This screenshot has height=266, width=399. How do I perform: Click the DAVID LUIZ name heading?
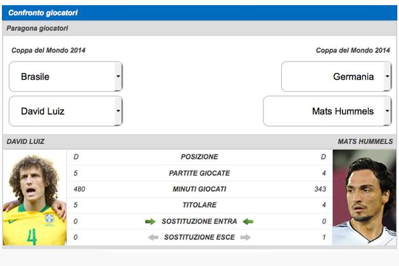click(x=25, y=142)
